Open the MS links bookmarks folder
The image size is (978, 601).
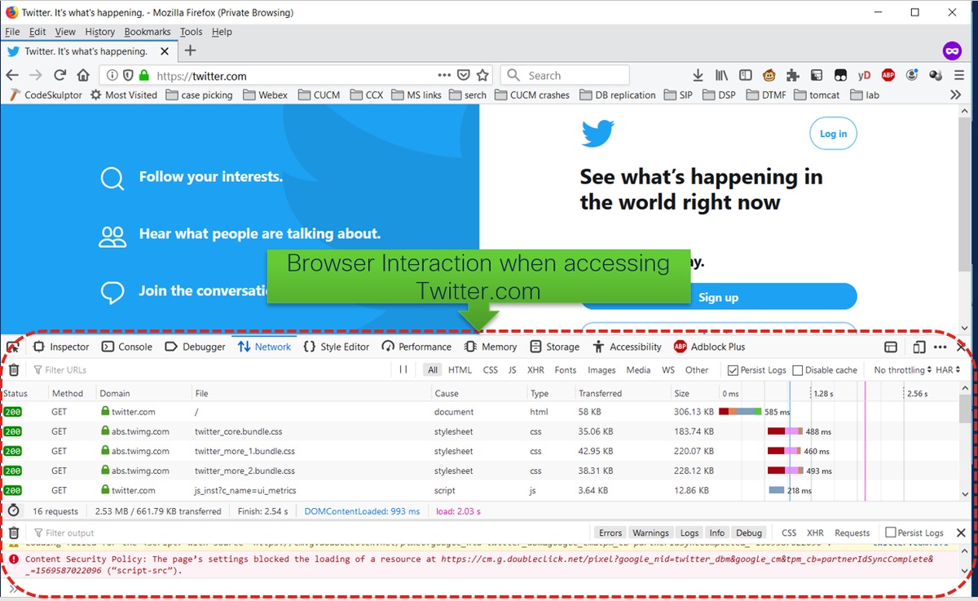tap(416, 95)
